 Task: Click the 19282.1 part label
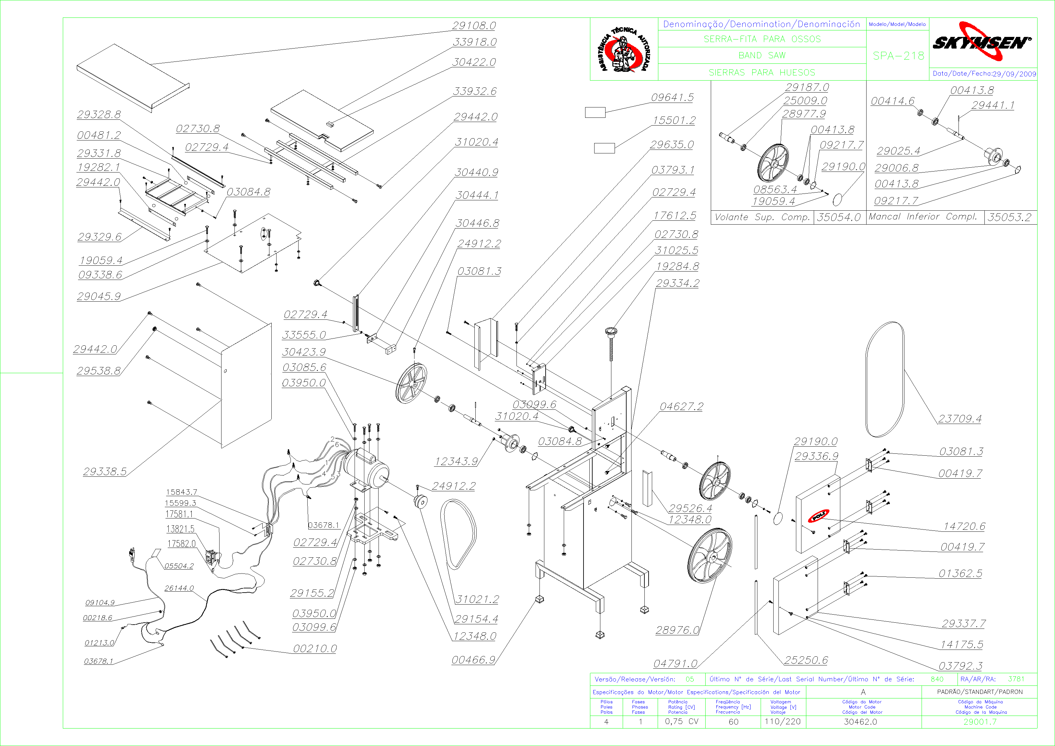click(x=98, y=167)
